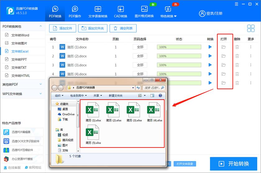Viewport: 261px width, 173px height.
Task: Select 文件转PPT in sidebar
Action: click(x=23, y=59)
